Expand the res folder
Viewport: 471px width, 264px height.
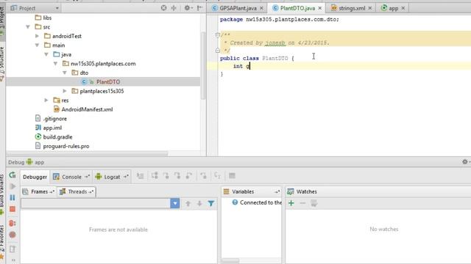click(x=46, y=100)
